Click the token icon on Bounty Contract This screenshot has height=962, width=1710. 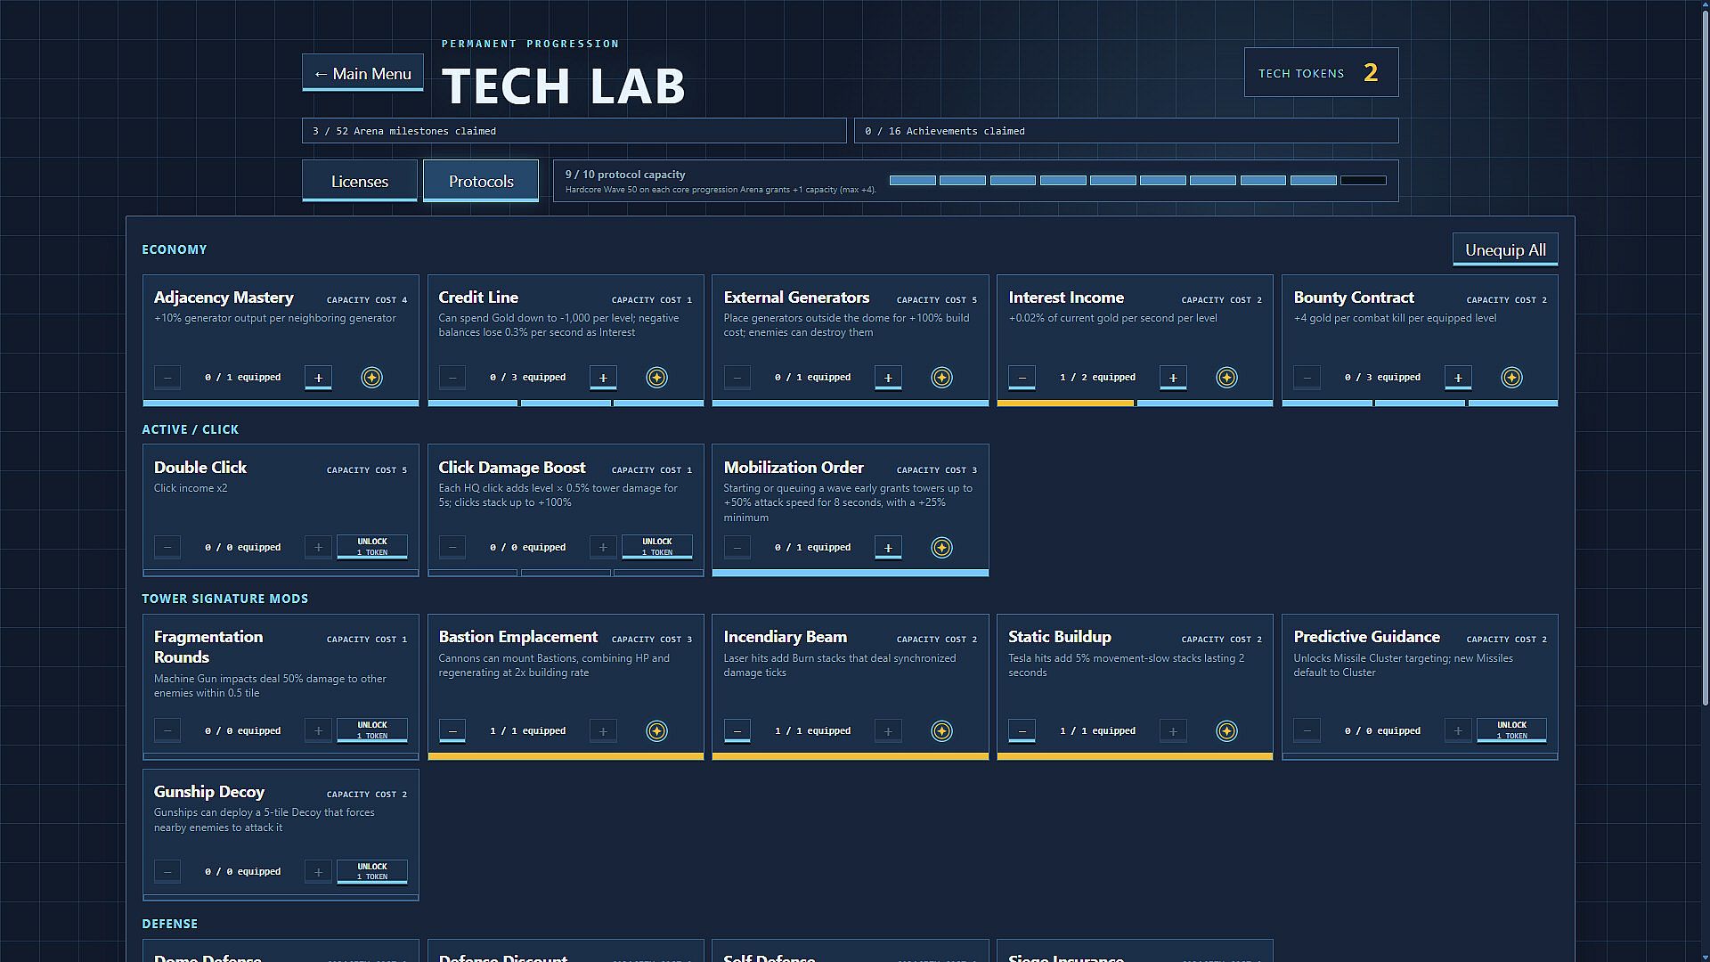pyautogui.click(x=1511, y=378)
